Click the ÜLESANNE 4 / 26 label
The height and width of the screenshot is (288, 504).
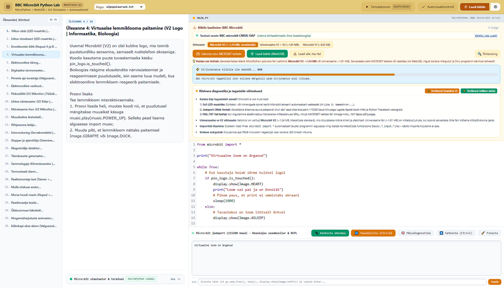(x=81, y=22)
